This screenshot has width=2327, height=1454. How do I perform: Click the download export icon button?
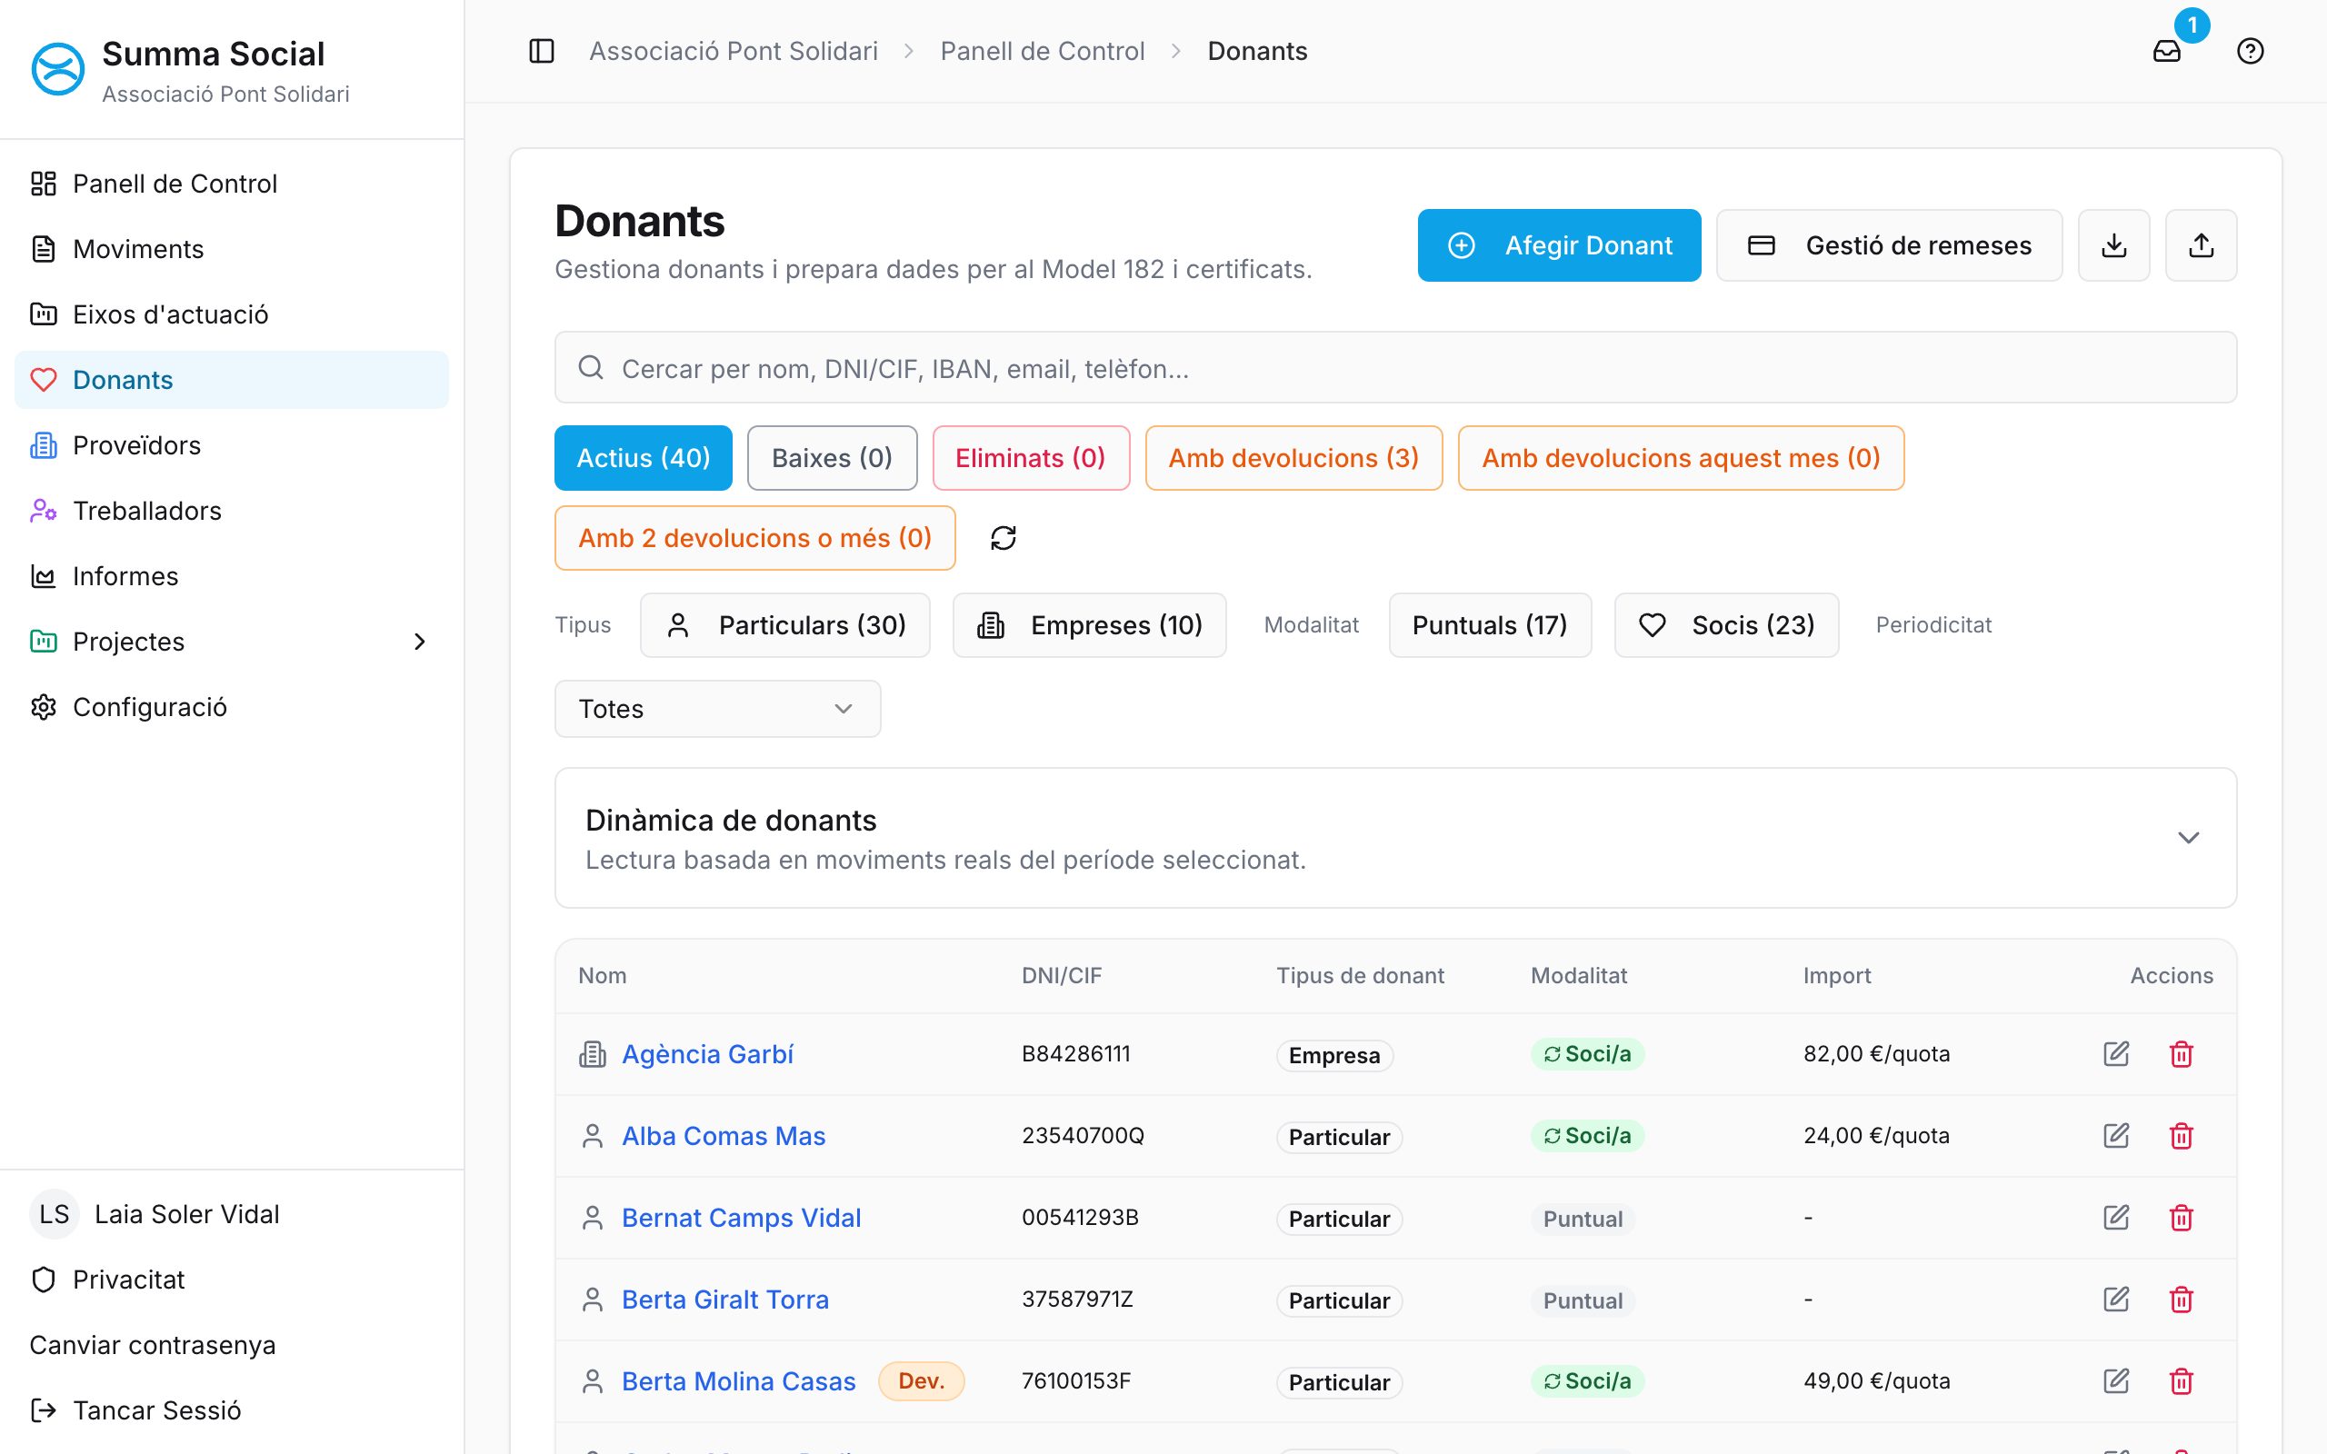2113,245
